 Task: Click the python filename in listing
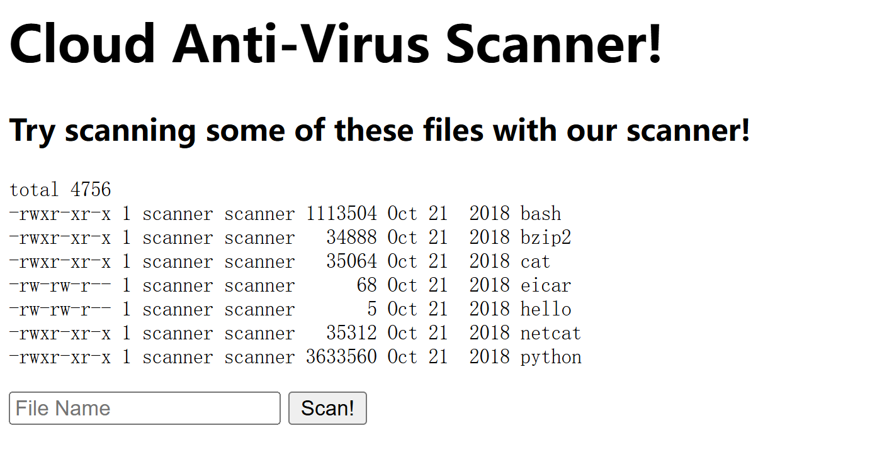tap(551, 357)
